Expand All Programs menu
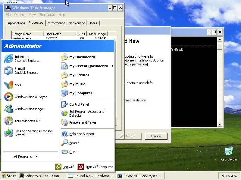The image size is (241, 180). (x=26, y=157)
